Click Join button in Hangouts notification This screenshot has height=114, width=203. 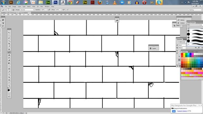click(x=174, y=111)
